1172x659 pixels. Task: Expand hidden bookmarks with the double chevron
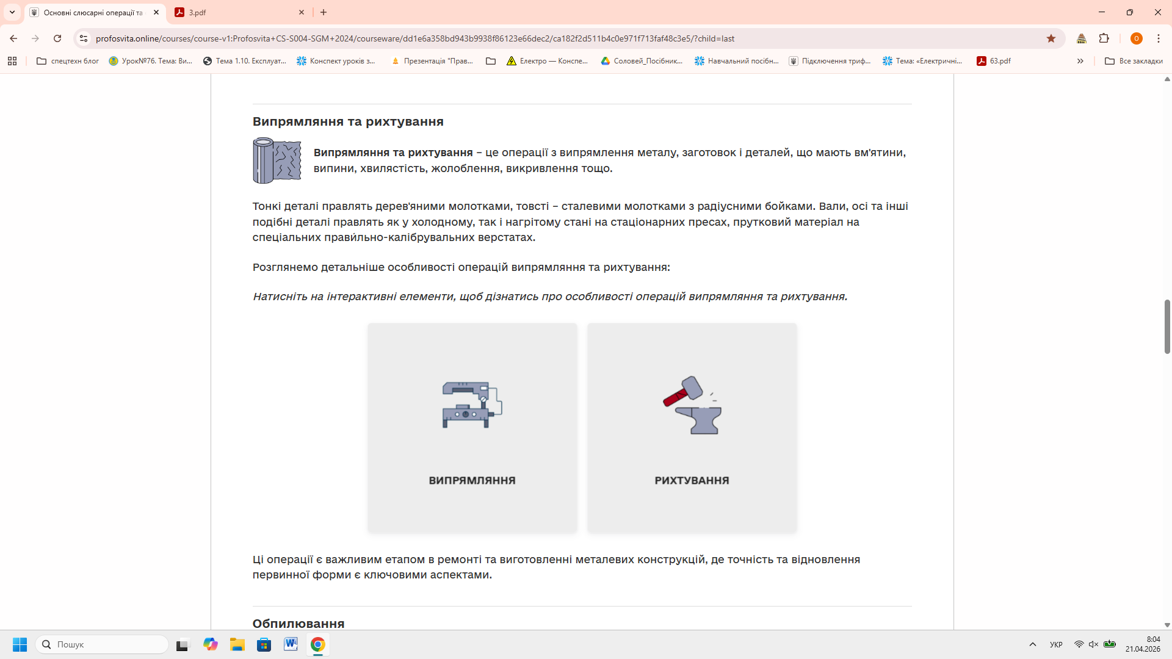click(1080, 61)
